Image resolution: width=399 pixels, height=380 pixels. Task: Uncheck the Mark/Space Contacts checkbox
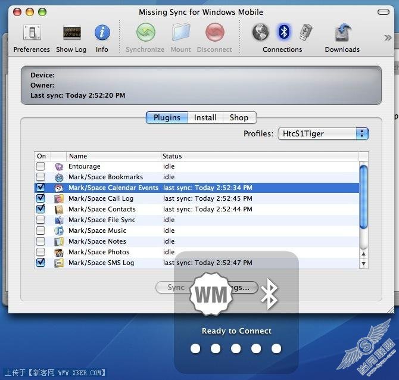pos(40,208)
